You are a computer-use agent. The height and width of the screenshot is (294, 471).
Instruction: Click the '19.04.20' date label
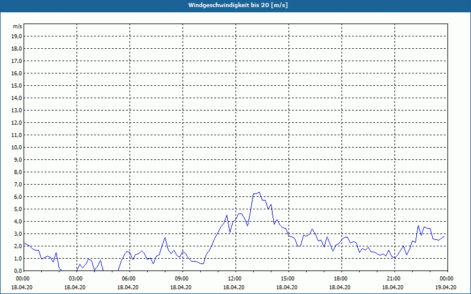coord(446,287)
